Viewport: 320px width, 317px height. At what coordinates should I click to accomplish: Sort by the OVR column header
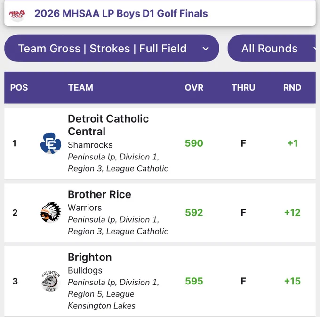click(194, 88)
